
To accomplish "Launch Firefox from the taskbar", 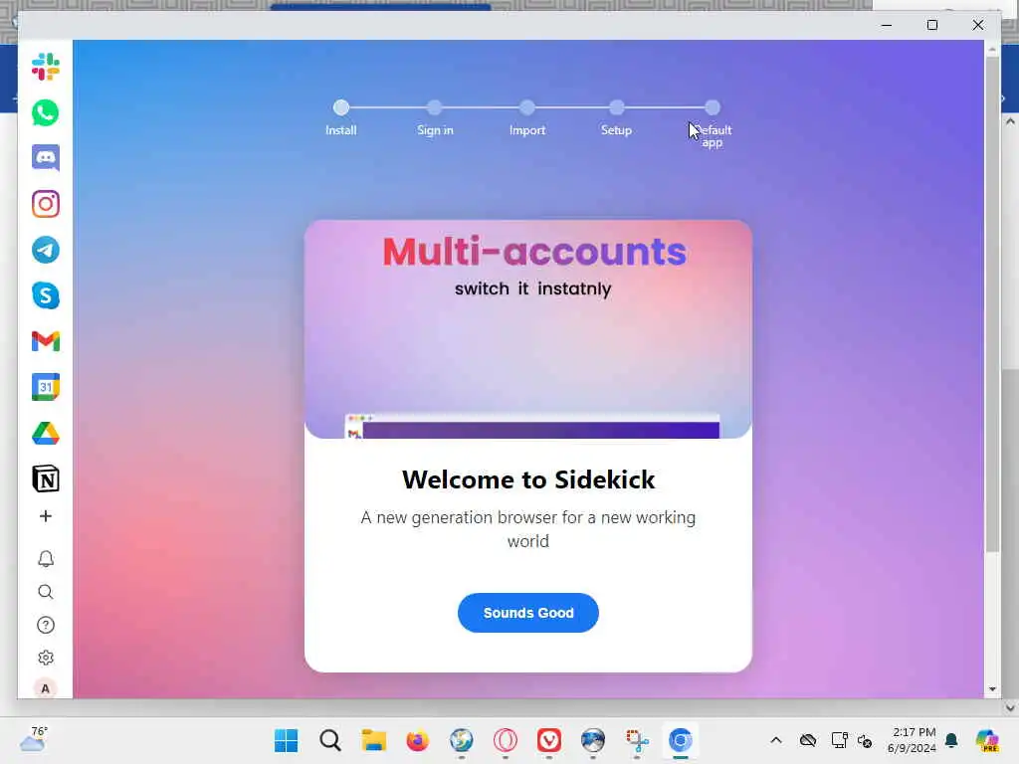I will tap(417, 740).
